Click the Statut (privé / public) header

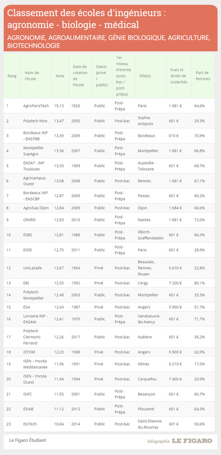pyautogui.click(x=102, y=76)
